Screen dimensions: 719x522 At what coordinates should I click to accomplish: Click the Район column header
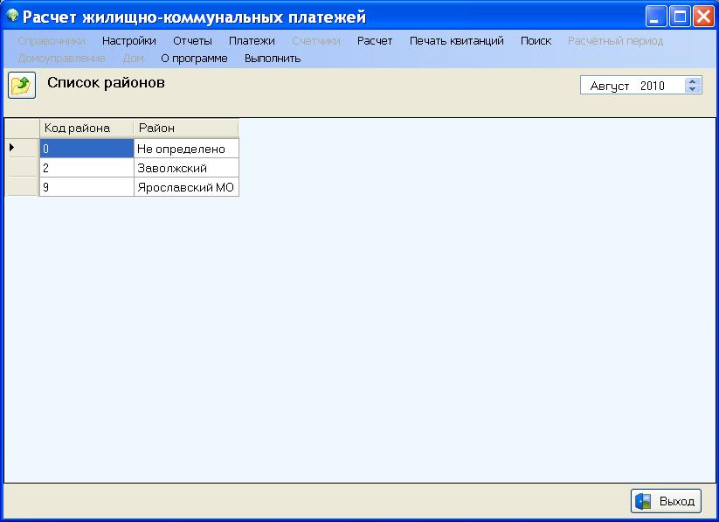(185, 128)
